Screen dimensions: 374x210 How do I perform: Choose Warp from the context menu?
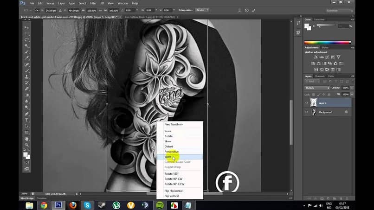coord(168,157)
